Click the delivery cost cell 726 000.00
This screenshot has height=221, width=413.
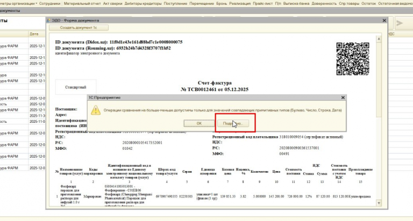pos(295,196)
